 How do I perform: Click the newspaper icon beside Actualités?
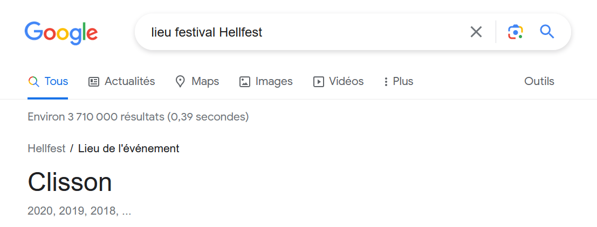tap(94, 82)
